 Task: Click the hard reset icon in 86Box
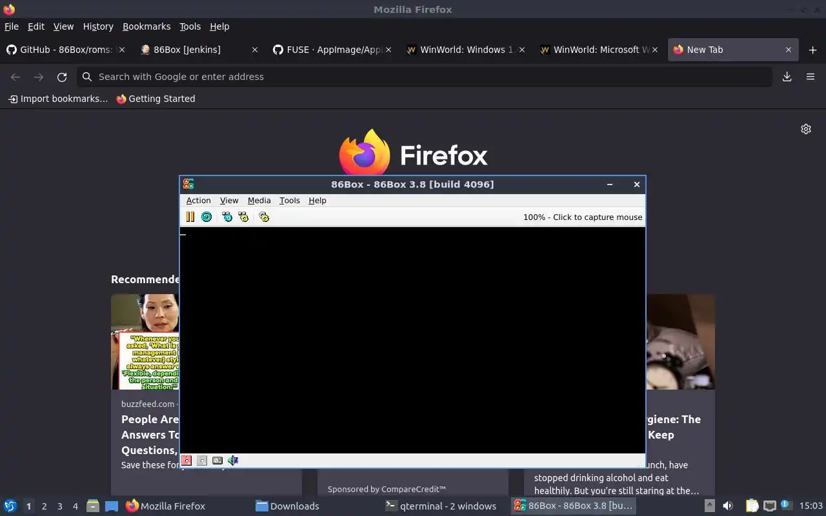(206, 217)
